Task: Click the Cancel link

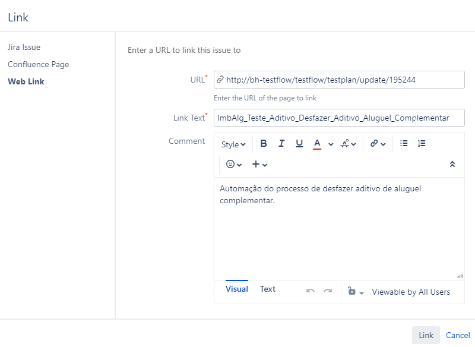Action: [458, 335]
